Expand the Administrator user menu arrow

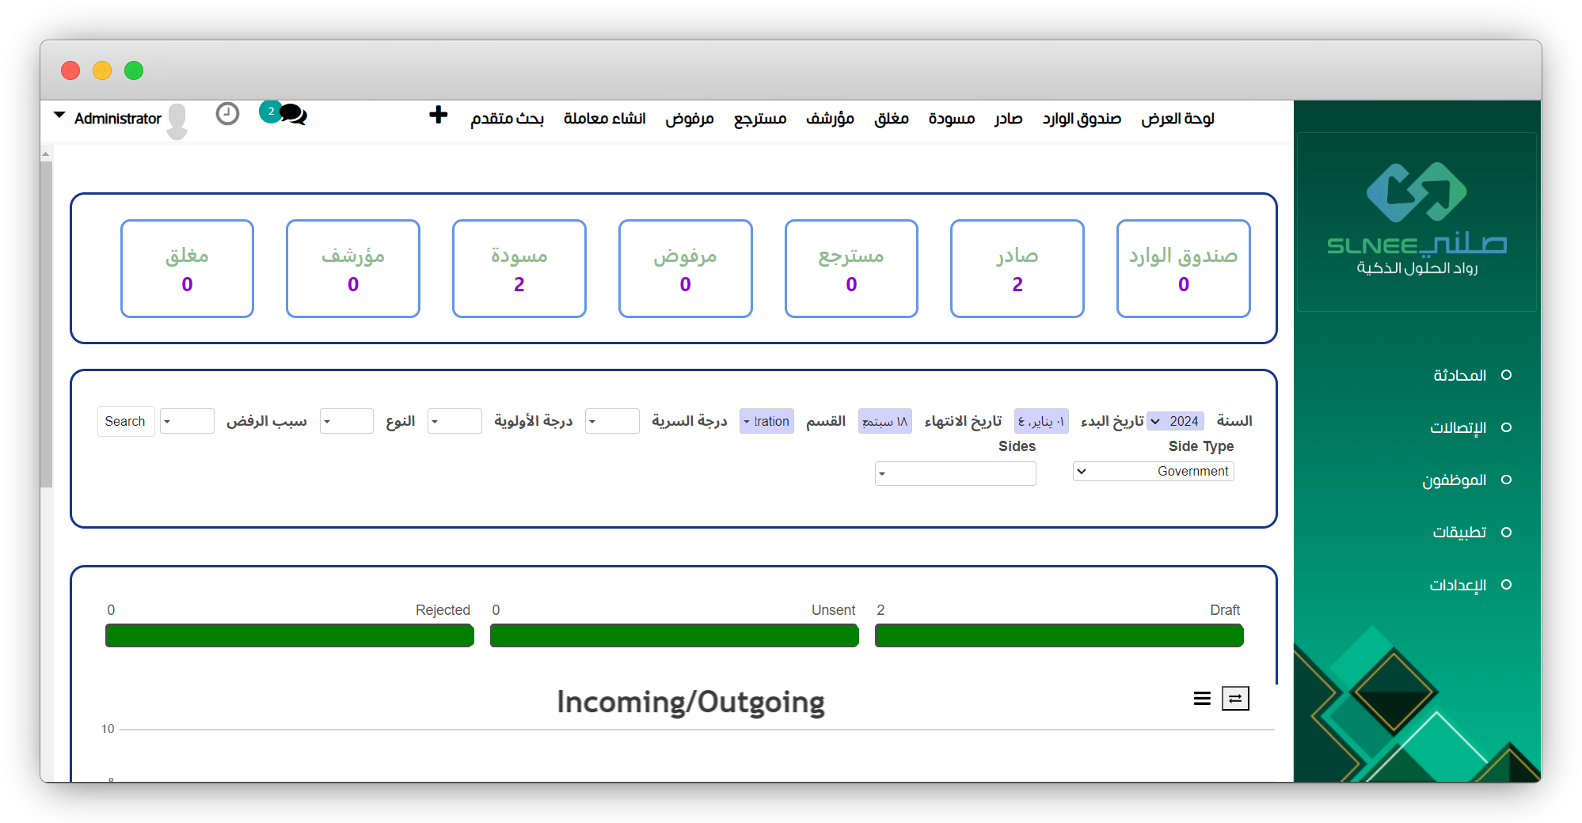pyautogui.click(x=59, y=116)
